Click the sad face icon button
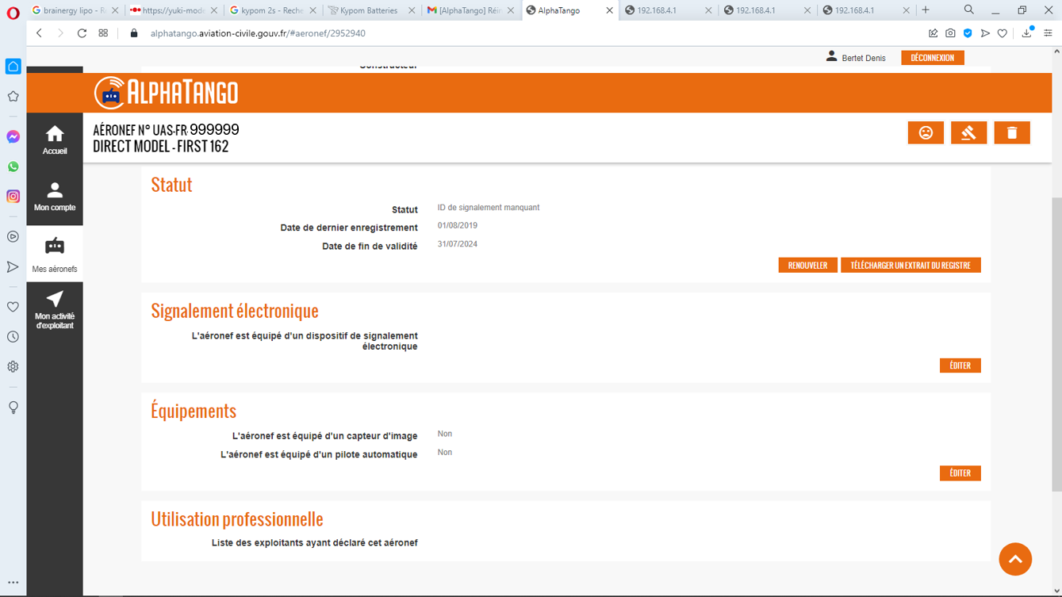The height and width of the screenshot is (597, 1062). tap(926, 133)
